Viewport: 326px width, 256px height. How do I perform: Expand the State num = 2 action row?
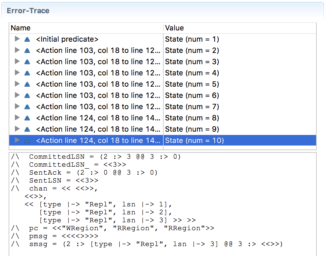point(17,51)
